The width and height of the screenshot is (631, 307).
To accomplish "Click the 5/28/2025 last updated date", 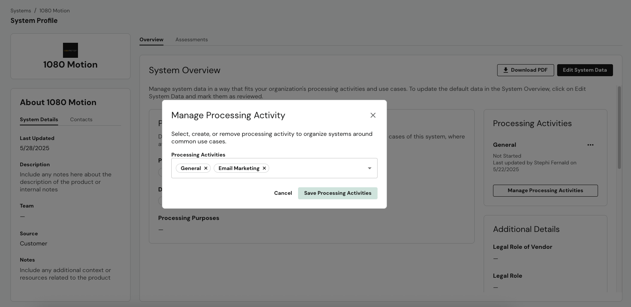I will click(34, 148).
